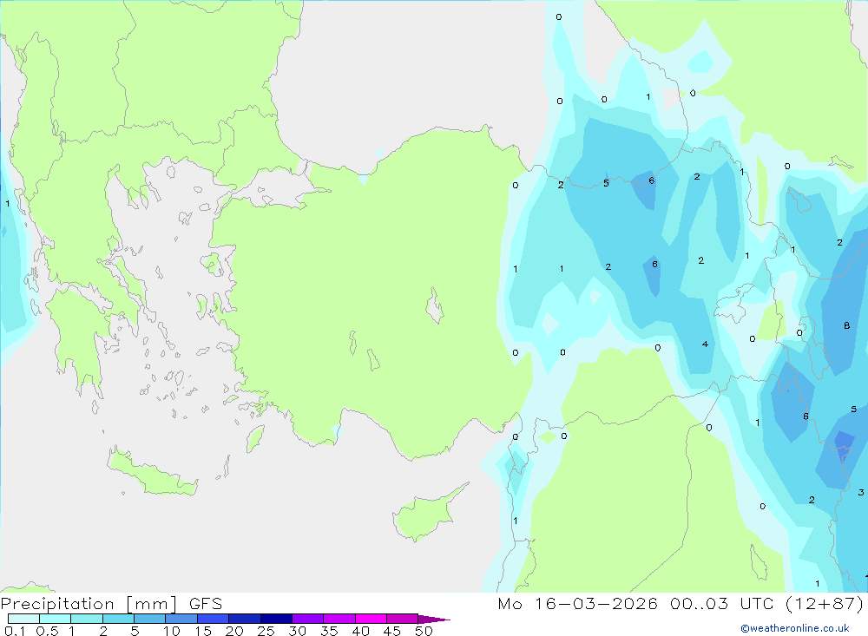Select the '15' legend scale label
Screen dimensions: 868x636
pos(203,631)
